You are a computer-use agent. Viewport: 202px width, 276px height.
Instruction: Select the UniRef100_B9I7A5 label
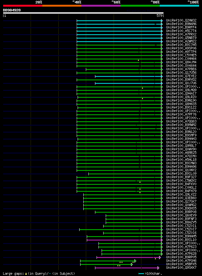tap(181, 45)
